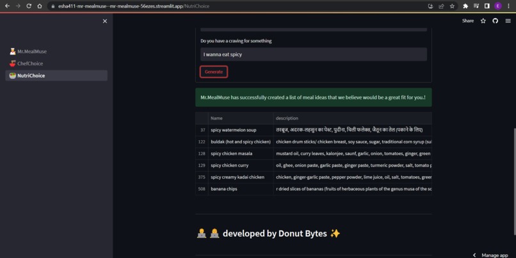Click the page vertical scrollbar
516x258 pixels.
click(514, 181)
